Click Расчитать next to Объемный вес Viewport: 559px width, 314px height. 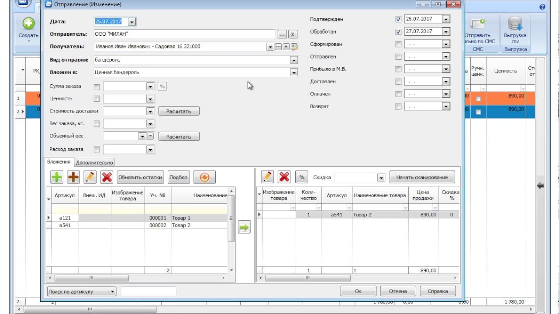(x=179, y=137)
